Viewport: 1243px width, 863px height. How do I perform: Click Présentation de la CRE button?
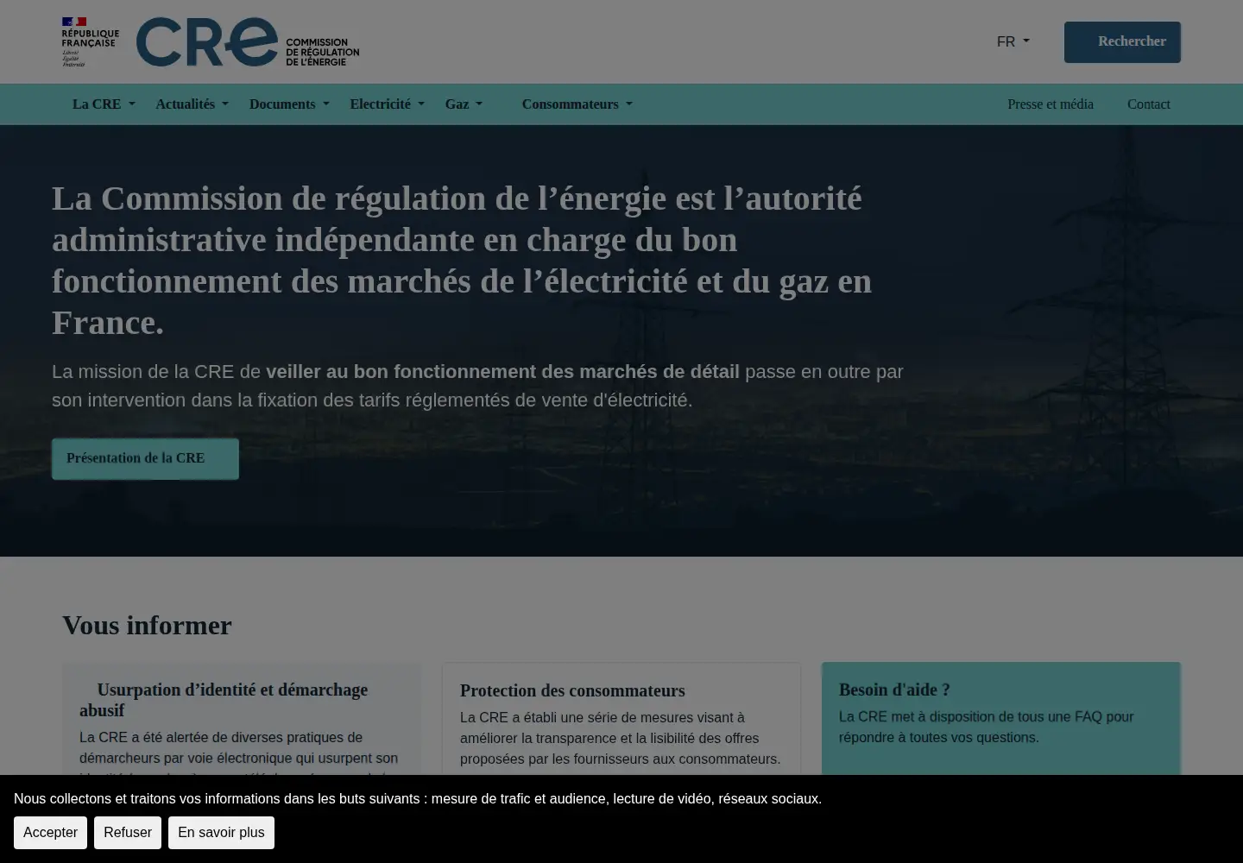pyautogui.click(x=145, y=458)
